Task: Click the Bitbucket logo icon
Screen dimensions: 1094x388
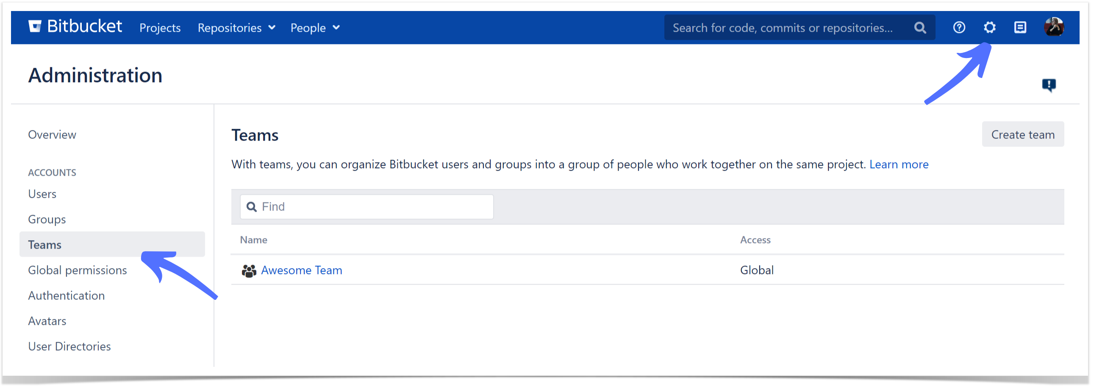Action: [35, 26]
